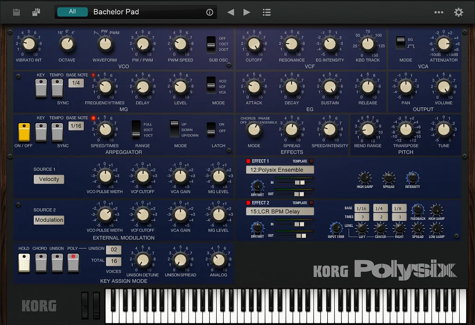The width and height of the screenshot is (475, 325).
Task: Click the preset info icon
Action: point(210,12)
